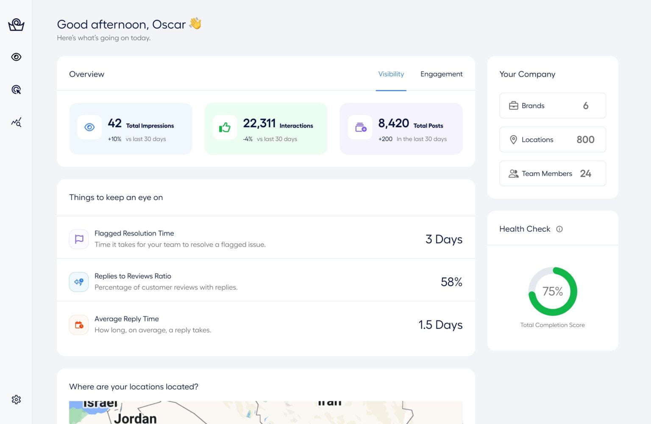Click the thumbs-up Interactions icon
This screenshot has height=424, width=651.
coord(225,127)
